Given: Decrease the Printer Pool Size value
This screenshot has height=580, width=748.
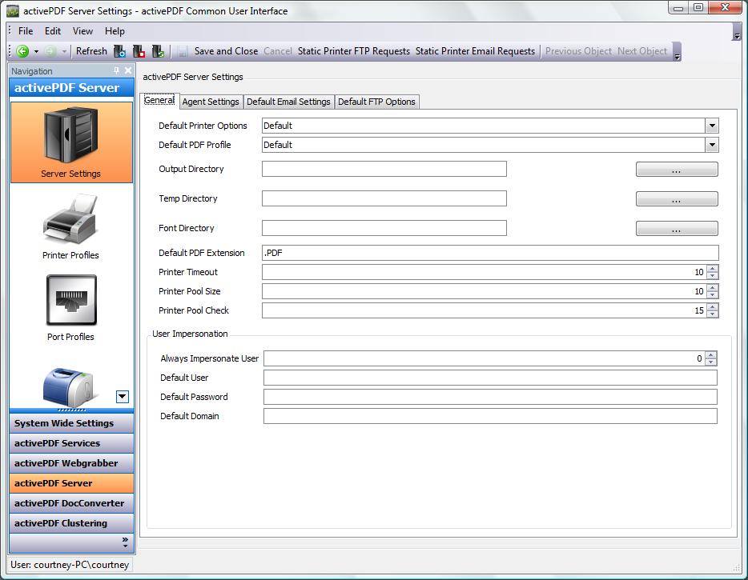Looking at the screenshot, I should coord(712,295).
